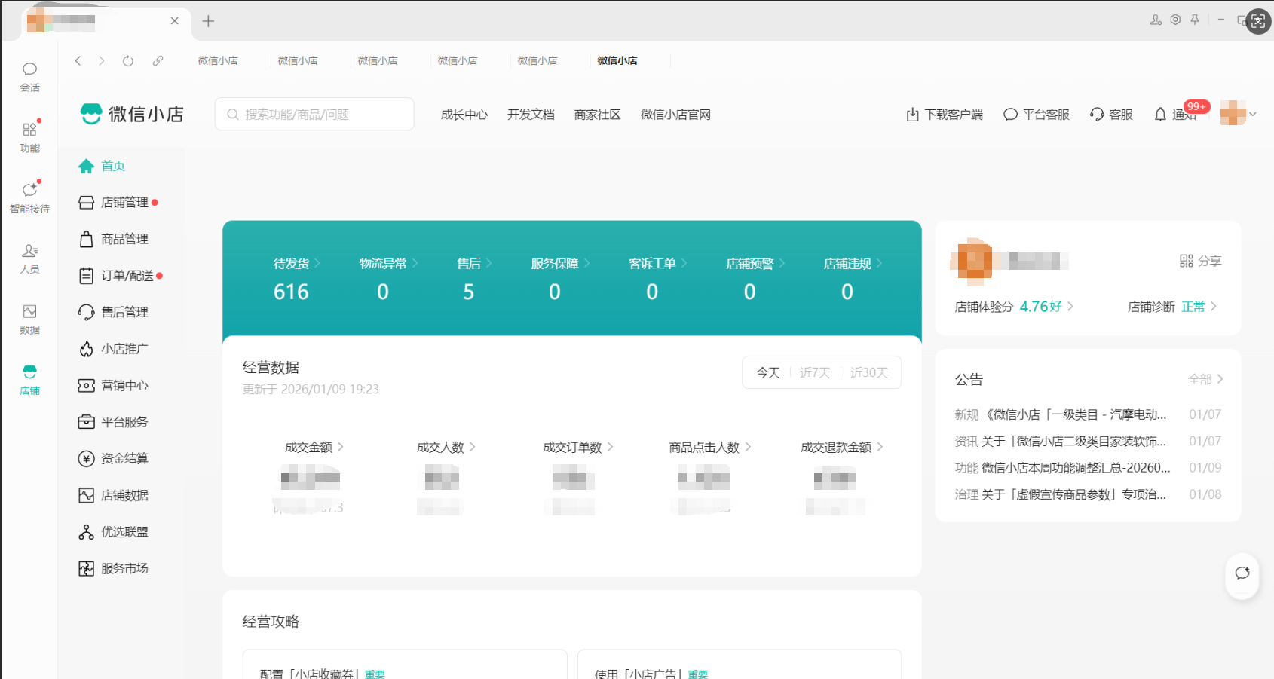Click the 微信小店 logo
Image resolution: width=1274 pixels, height=679 pixels.
tap(132, 114)
